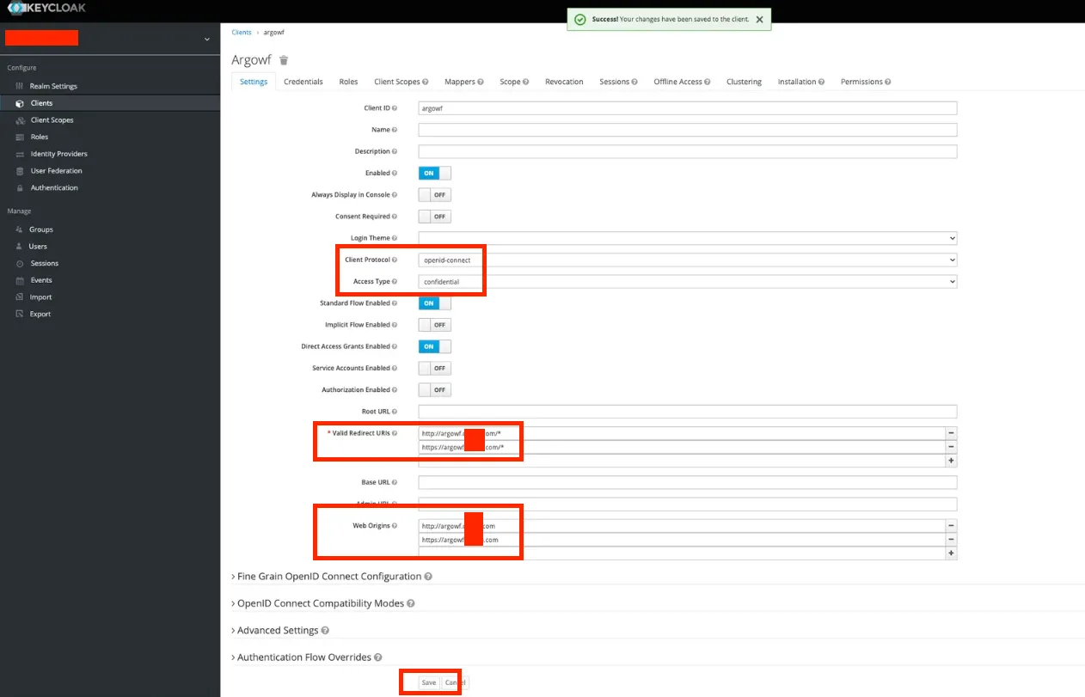Image resolution: width=1085 pixels, height=697 pixels.
Task: Click help icon next to Base URL
Action: 395,483
